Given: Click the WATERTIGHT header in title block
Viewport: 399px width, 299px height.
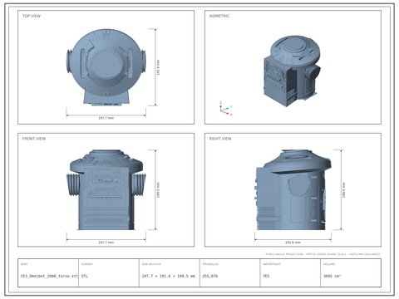Looking at the screenshot, I should (x=272, y=264).
